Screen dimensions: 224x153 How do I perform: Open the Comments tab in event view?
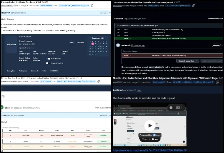[34, 71]
